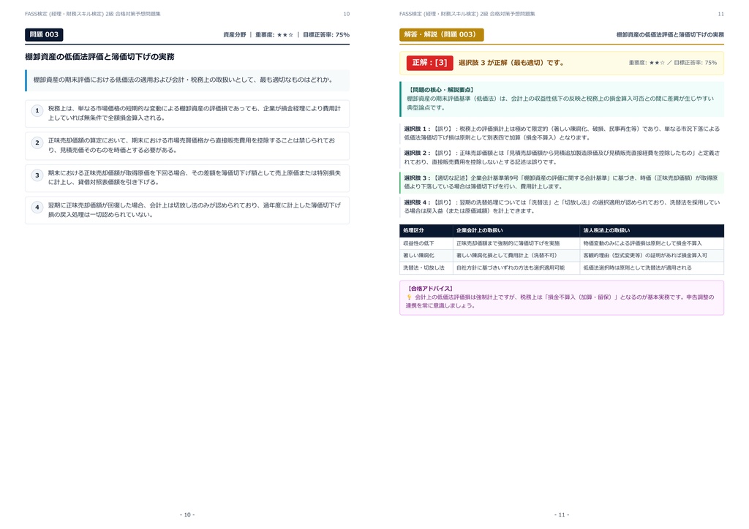The height and width of the screenshot is (529, 749).
Task: Click option text starting 翌期に正味売却価額が回復
Action: coord(195,210)
